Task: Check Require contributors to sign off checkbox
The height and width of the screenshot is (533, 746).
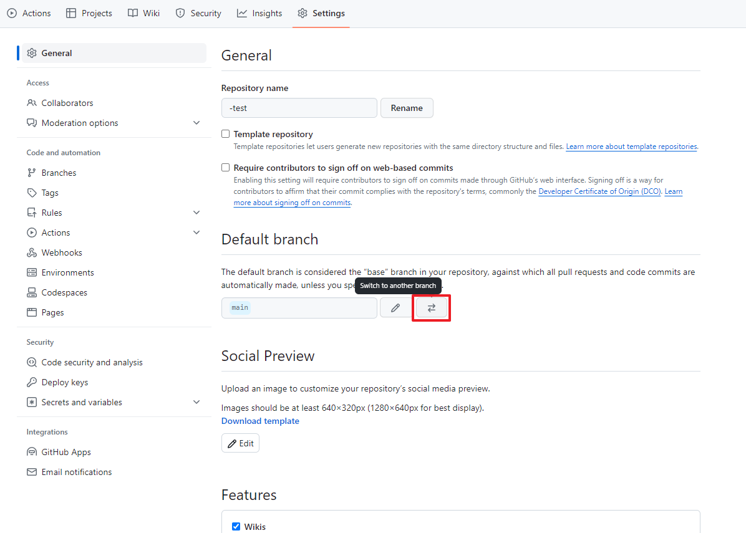Action: (226, 167)
